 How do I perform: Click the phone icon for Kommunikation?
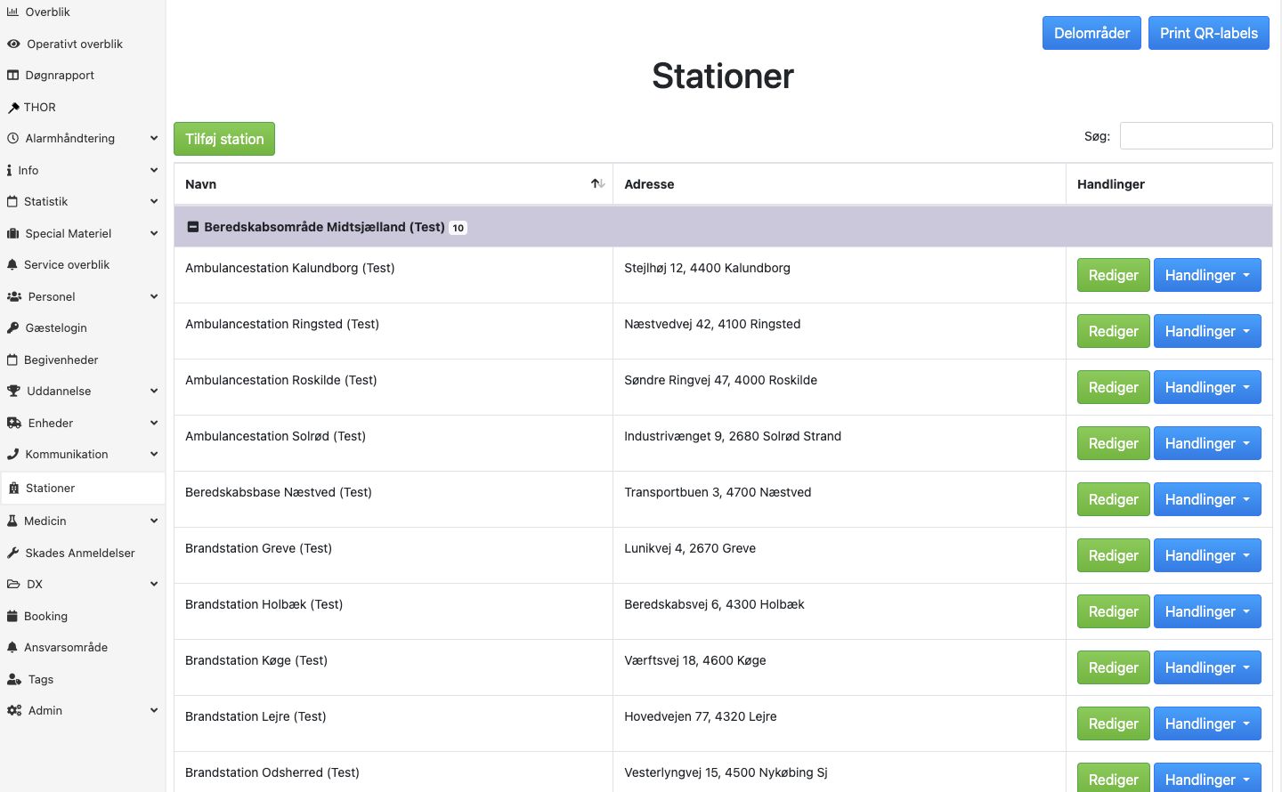coord(12,455)
